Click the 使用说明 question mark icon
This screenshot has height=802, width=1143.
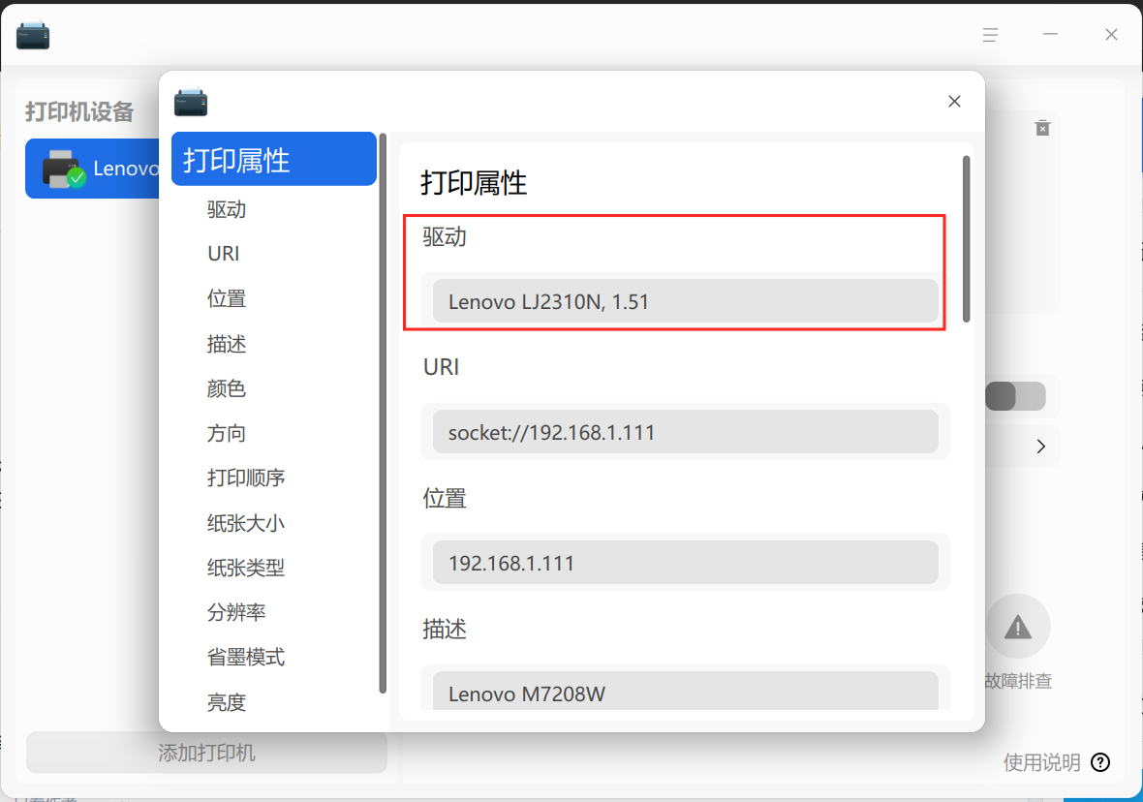pos(1100,762)
